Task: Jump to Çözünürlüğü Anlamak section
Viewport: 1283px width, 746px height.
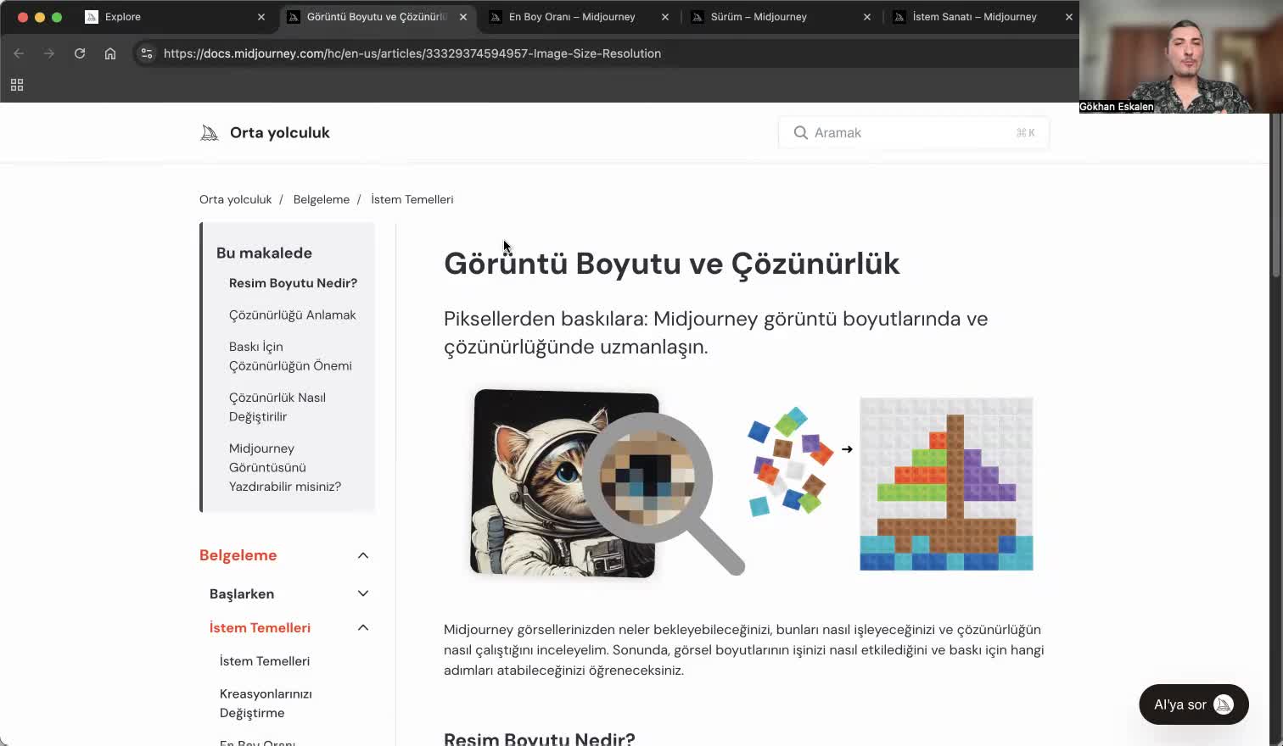Action: (293, 315)
